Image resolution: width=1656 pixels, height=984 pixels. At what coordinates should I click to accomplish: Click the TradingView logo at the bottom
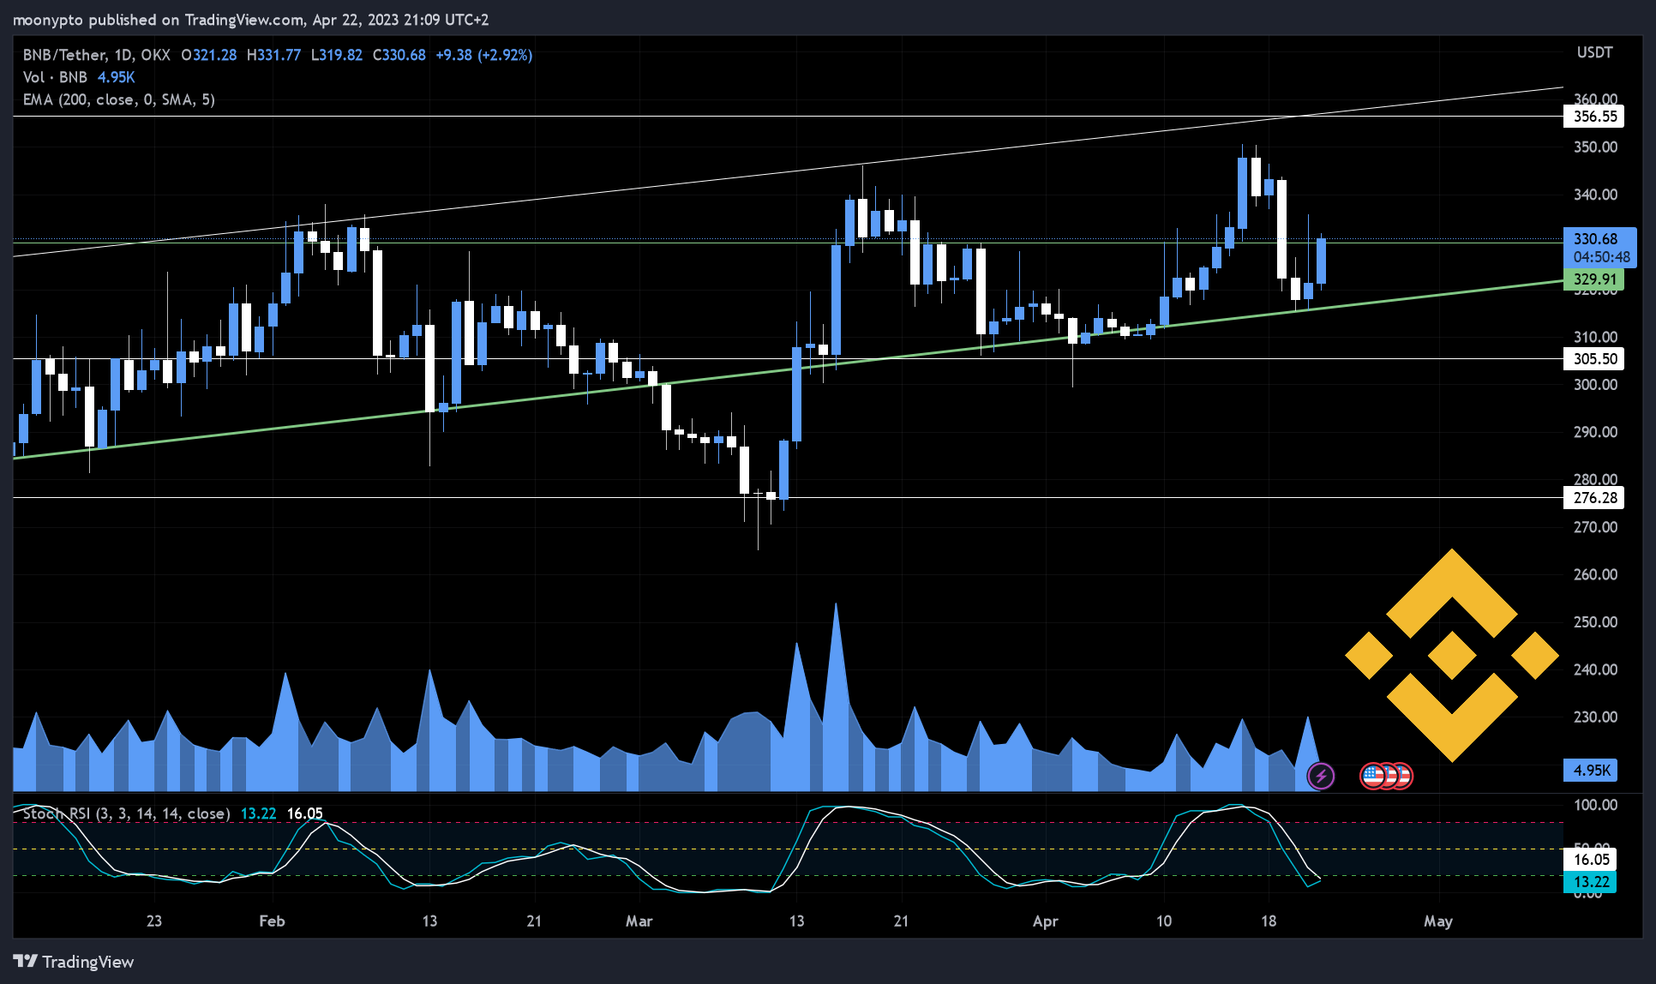[74, 962]
